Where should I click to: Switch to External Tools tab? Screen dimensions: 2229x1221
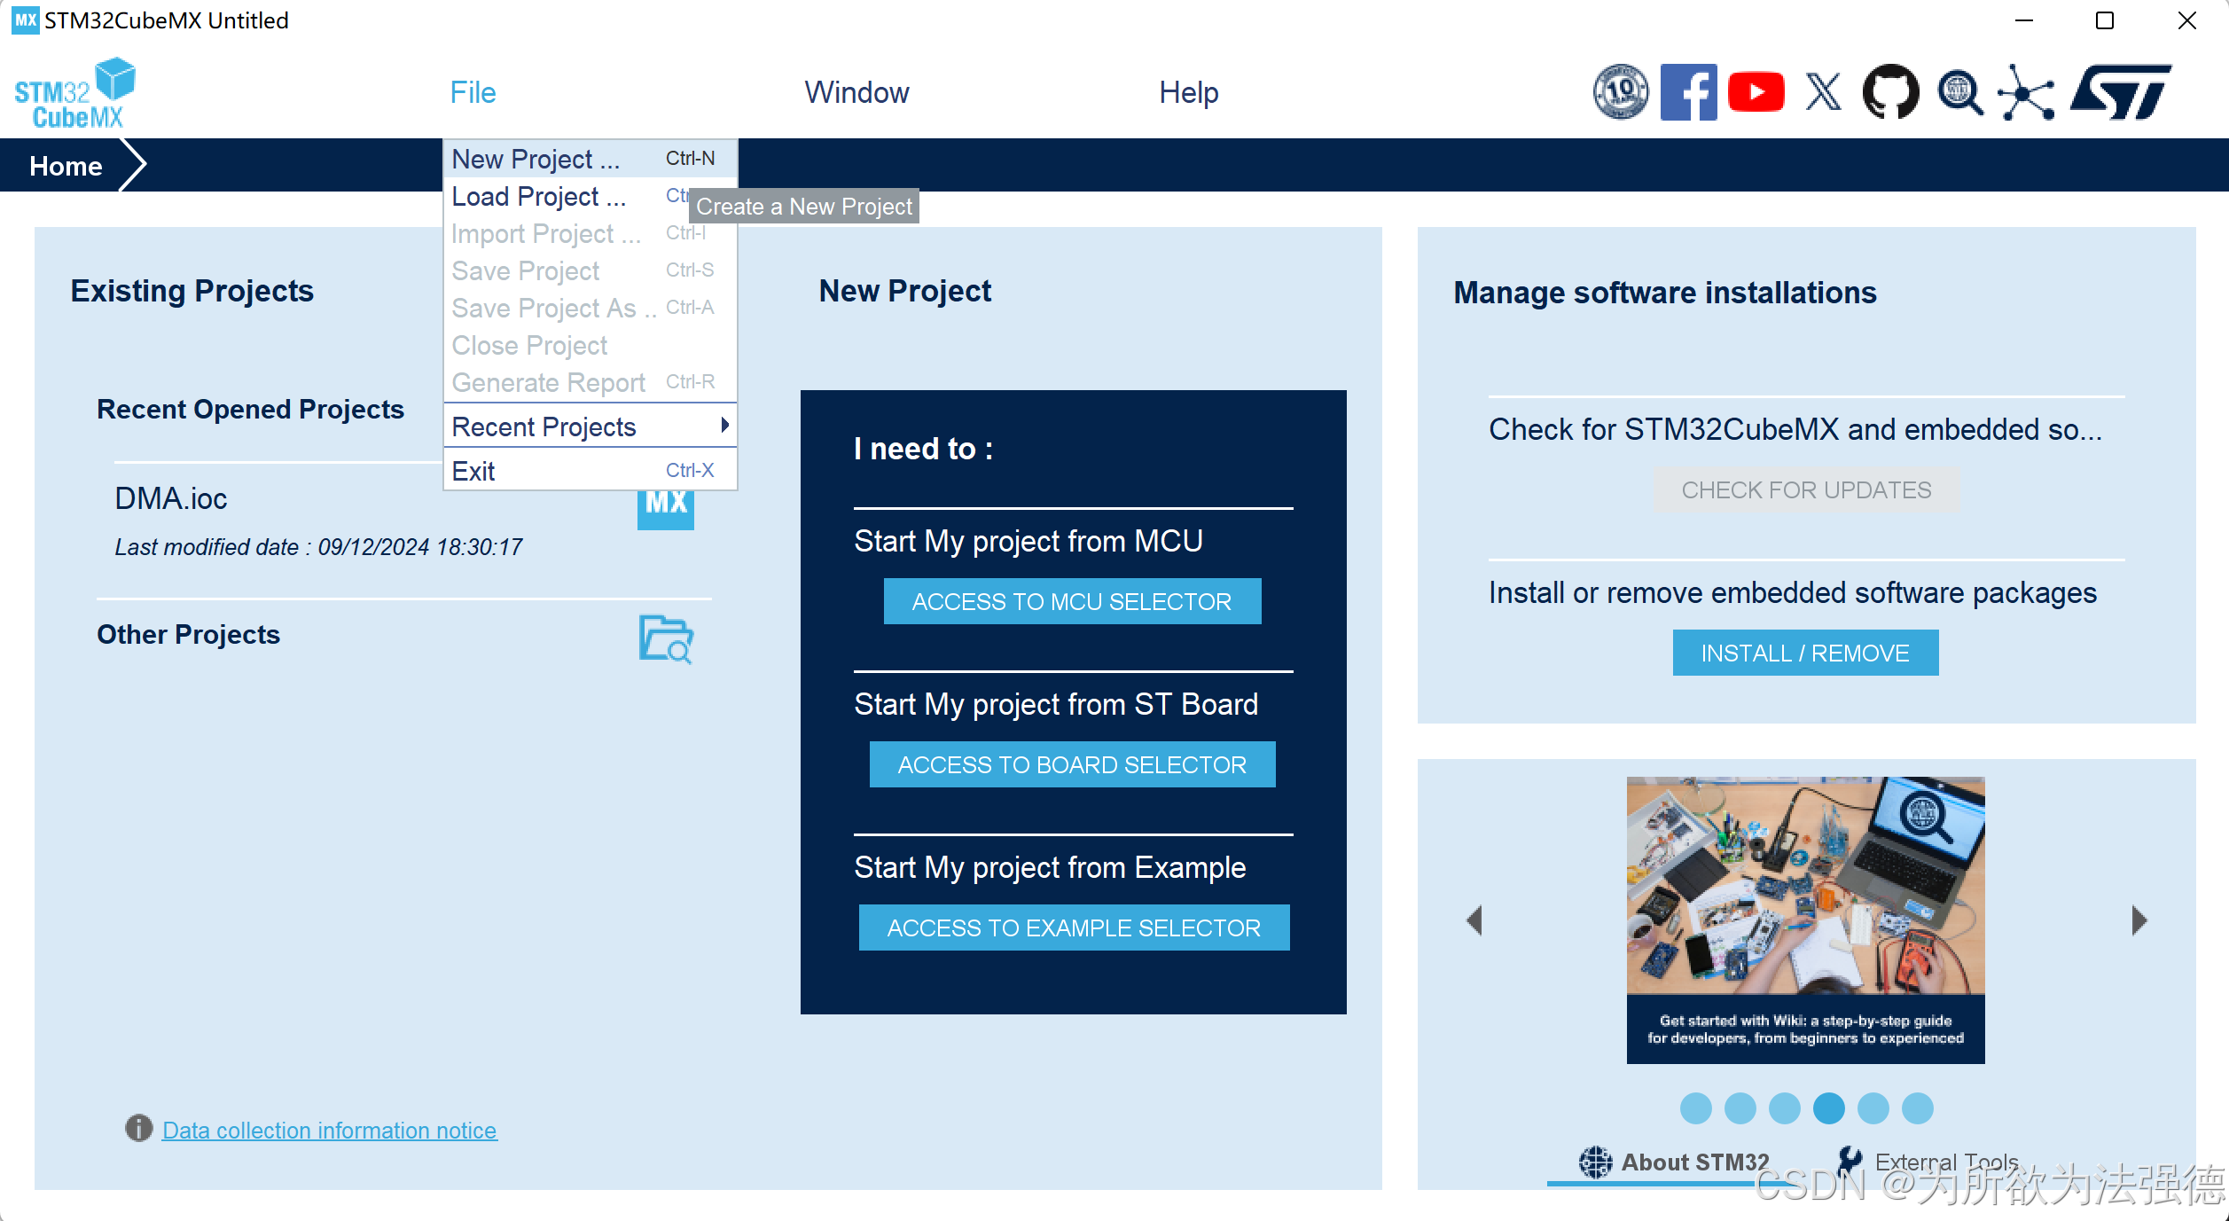1945,1162
